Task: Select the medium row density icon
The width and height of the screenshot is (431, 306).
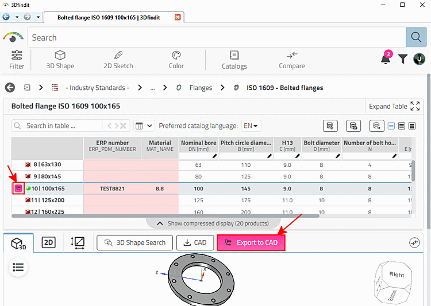Action: point(402,126)
